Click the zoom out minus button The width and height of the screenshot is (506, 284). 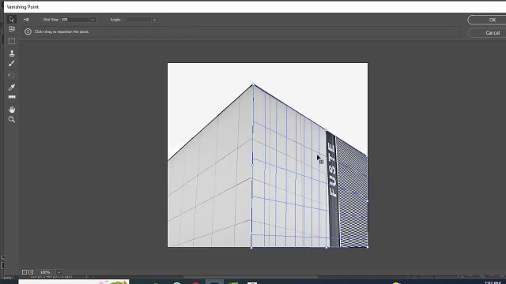pyautogui.click(x=25, y=272)
